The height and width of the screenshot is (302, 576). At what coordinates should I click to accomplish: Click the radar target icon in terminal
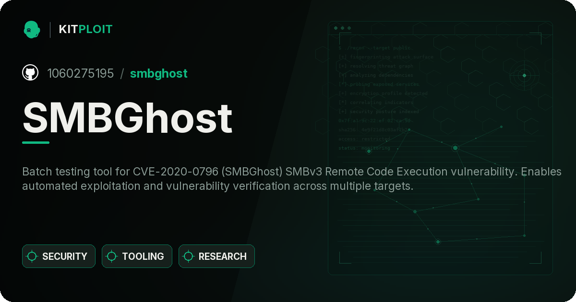[524, 75]
